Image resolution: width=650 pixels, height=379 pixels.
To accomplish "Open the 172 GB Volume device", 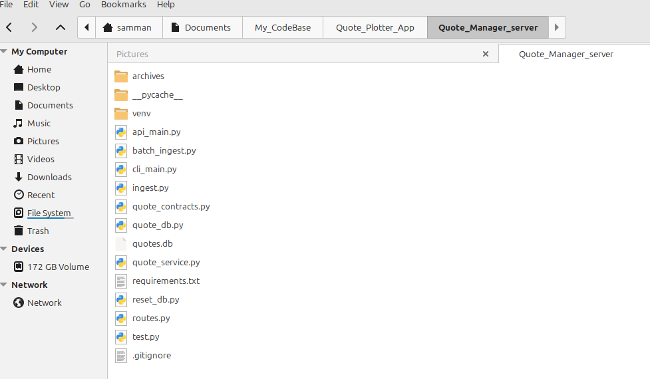I will [x=58, y=267].
